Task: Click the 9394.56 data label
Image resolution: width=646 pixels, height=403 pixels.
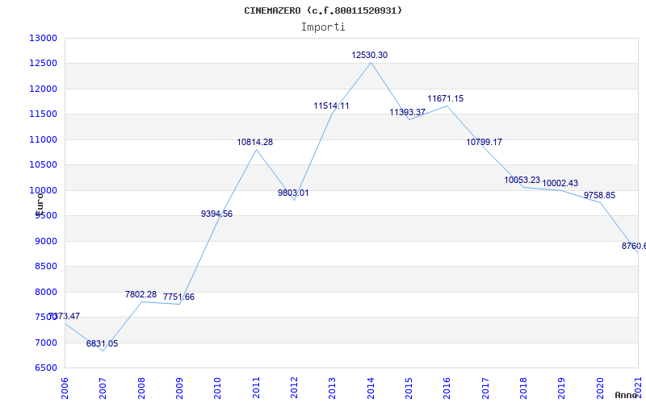Action: [x=216, y=214]
